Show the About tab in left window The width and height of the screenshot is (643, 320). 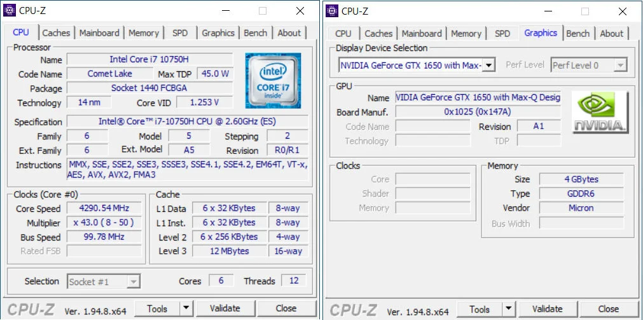point(289,33)
